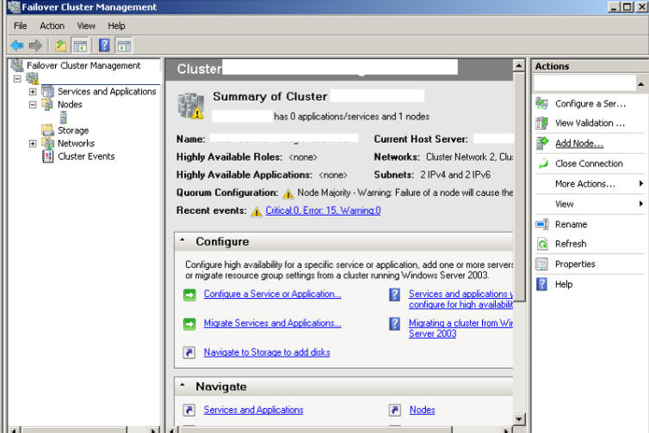This screenshot has height=433, width=649.
Task: Go to Services and Applications under Navigate
Action: pos(253,410)
